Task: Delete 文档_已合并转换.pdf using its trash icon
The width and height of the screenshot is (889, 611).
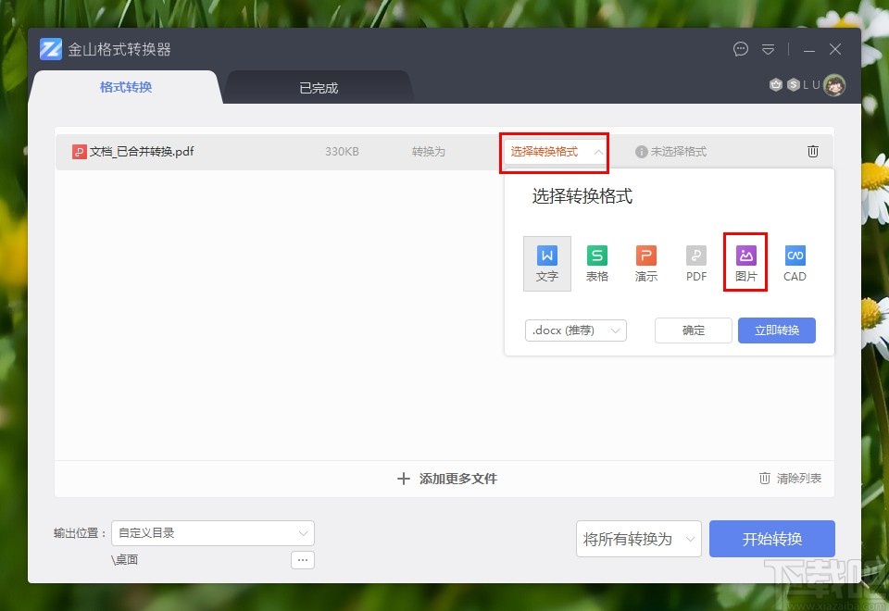Action: 812,151
